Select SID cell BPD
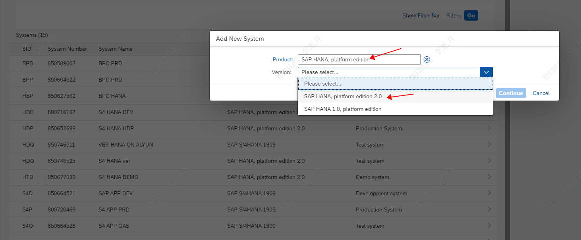 (28, 63)
